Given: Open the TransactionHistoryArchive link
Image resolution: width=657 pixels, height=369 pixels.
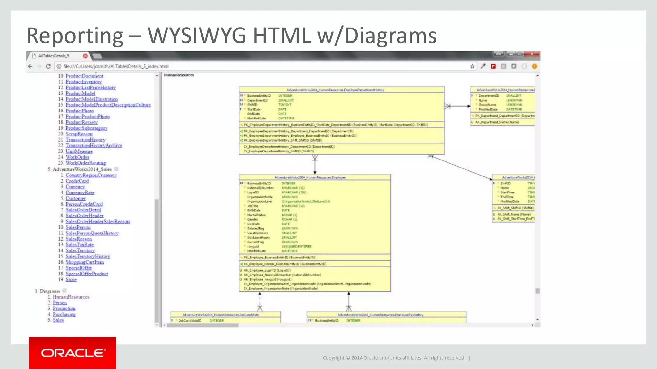Looking at the screenshot, I should pyautogui.click(x=94, y=145).
